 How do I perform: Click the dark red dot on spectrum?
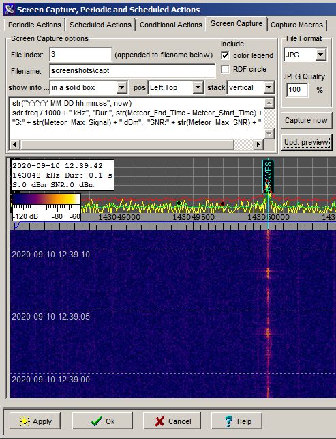tap(222, 204)
